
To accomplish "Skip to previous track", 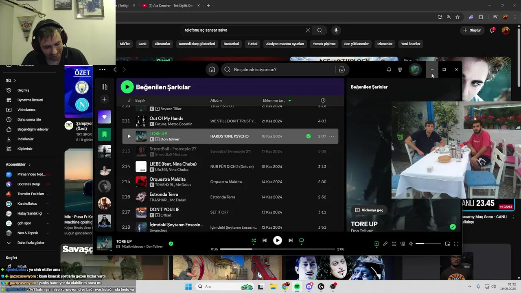I will [265, 241].
